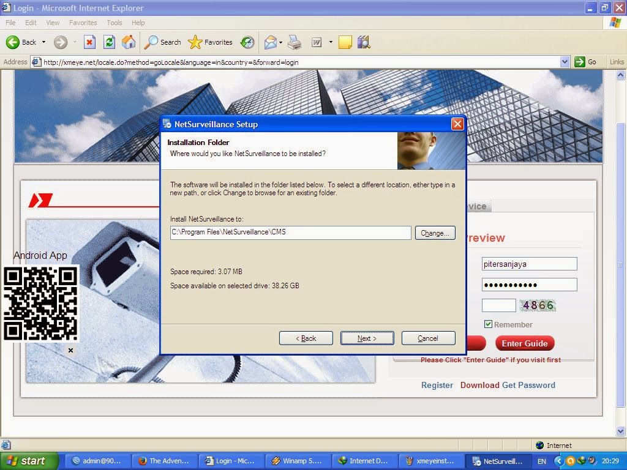
Task: Open the Help menu
Action: 138,23
